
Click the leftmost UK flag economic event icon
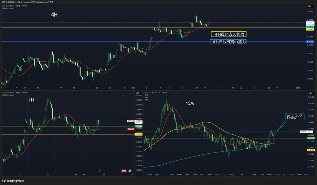[x=122, y=170]
